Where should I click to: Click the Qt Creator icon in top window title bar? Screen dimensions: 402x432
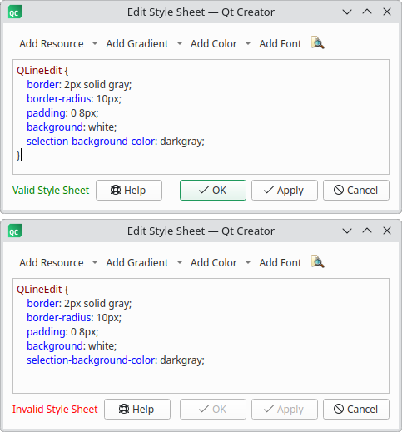(15, 12)
